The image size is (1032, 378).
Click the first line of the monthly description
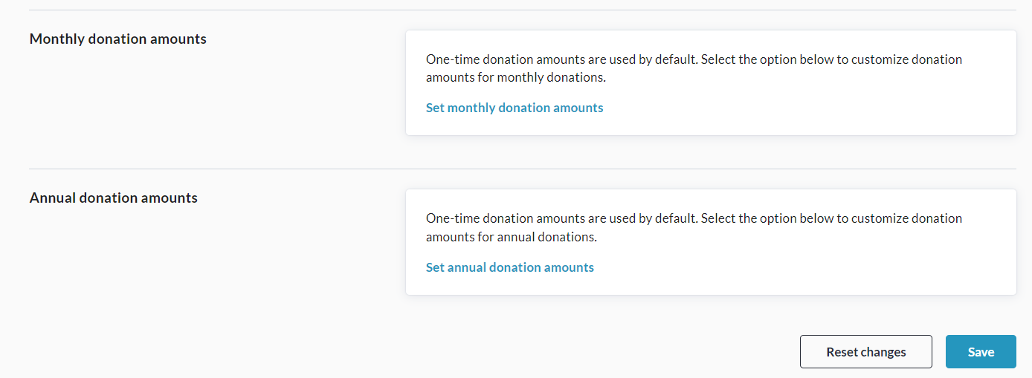click(x=694, y=59)
